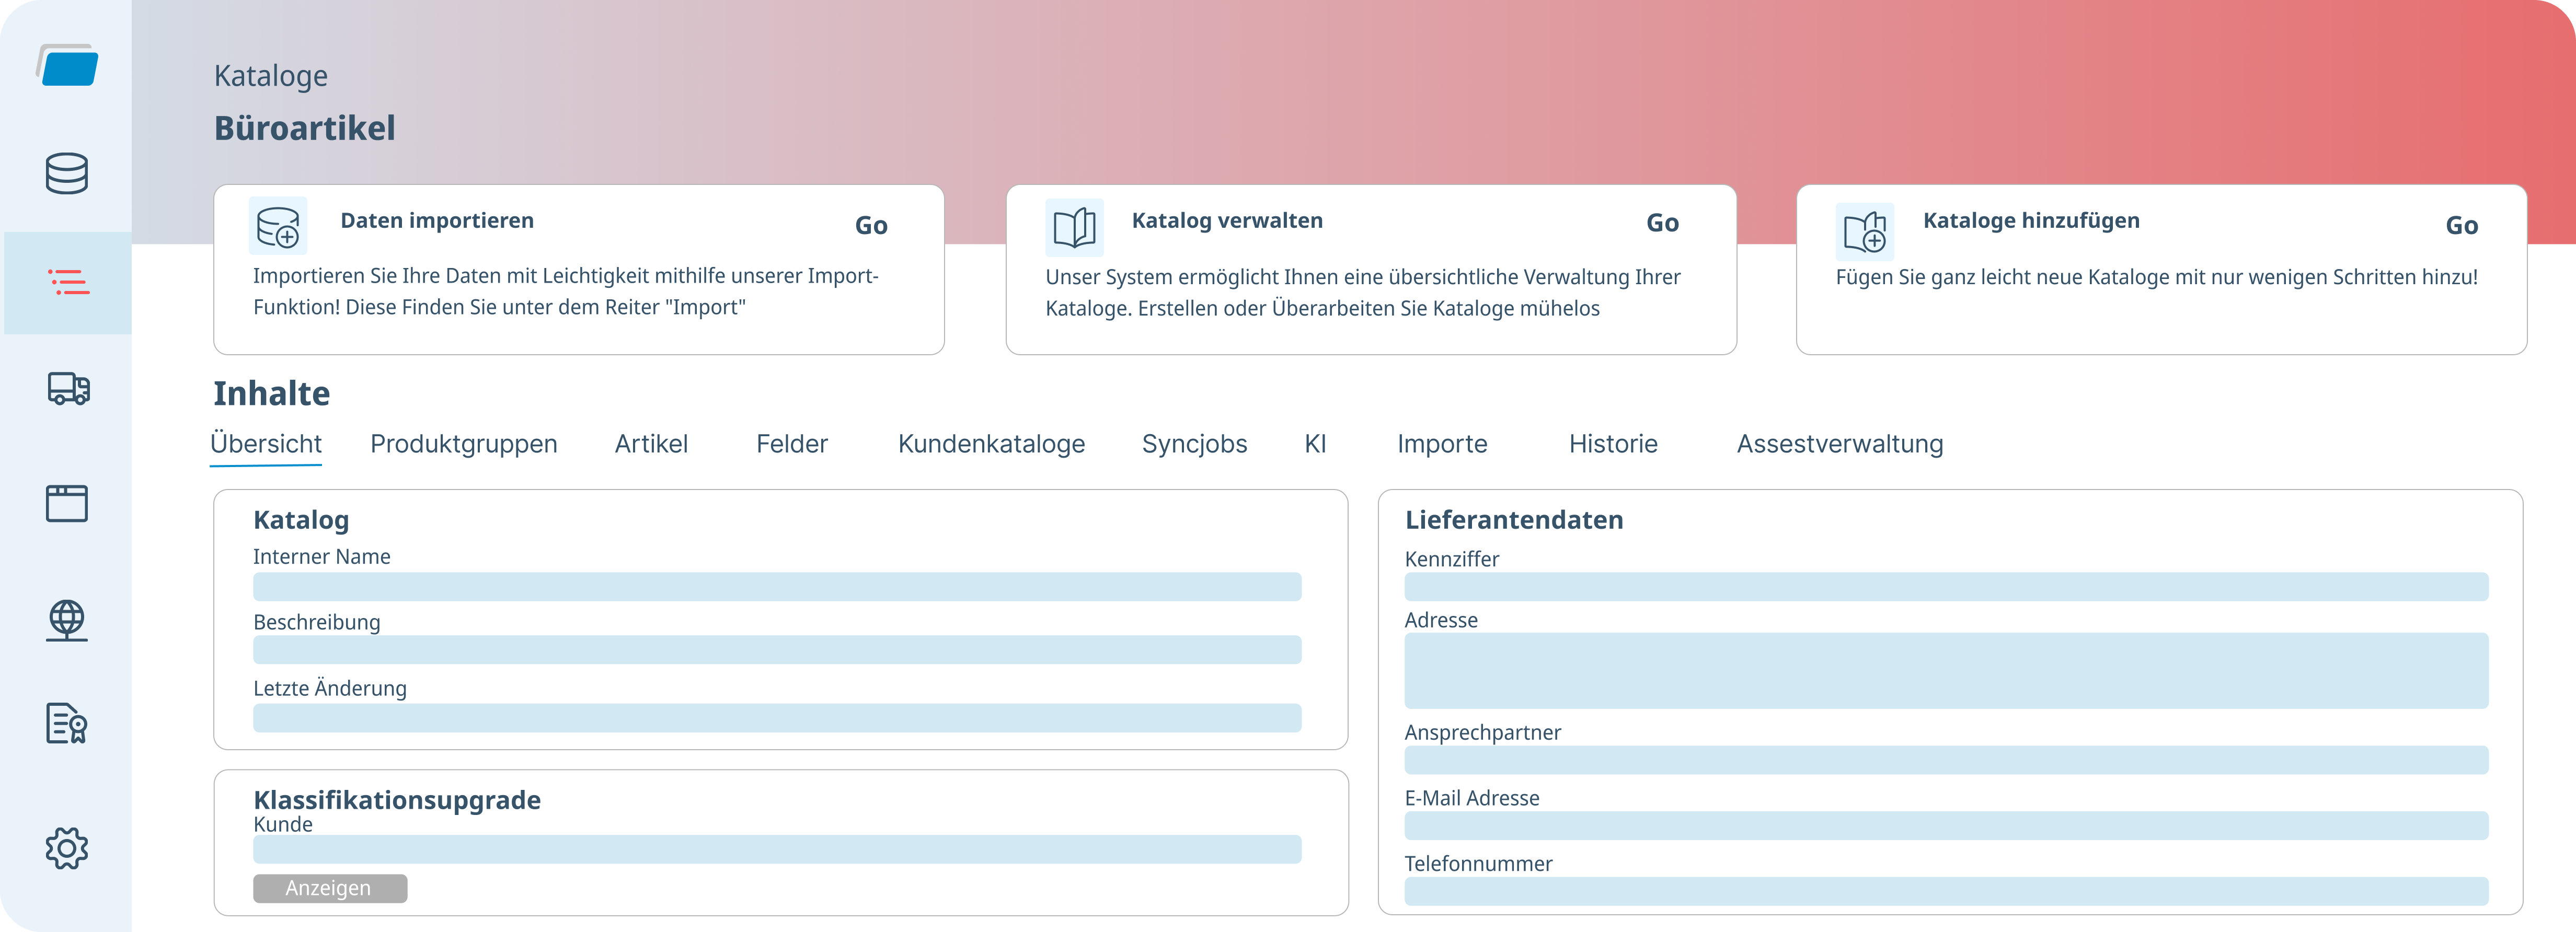Viewport: 2576px width, 932px height.
Task: Click the Katalog verwalten book icon
Action: 1074,228
